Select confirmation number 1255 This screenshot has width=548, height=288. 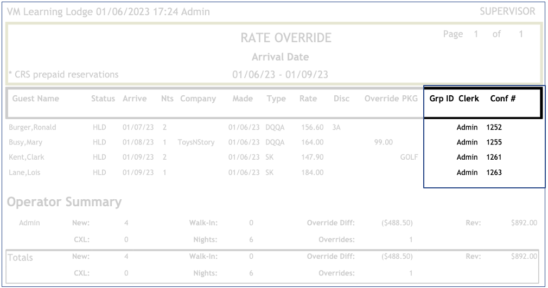click(x=494, y=142)
